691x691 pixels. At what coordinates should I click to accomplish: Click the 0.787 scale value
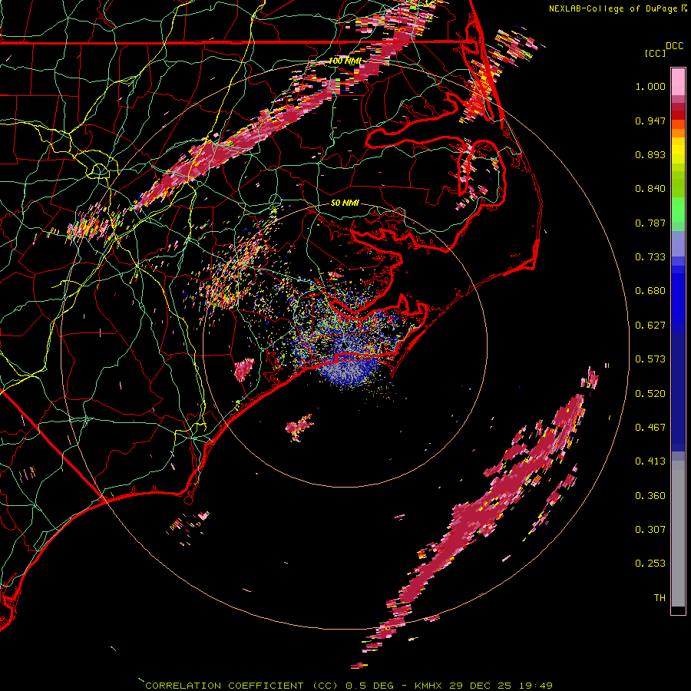(x=650, y=223)
